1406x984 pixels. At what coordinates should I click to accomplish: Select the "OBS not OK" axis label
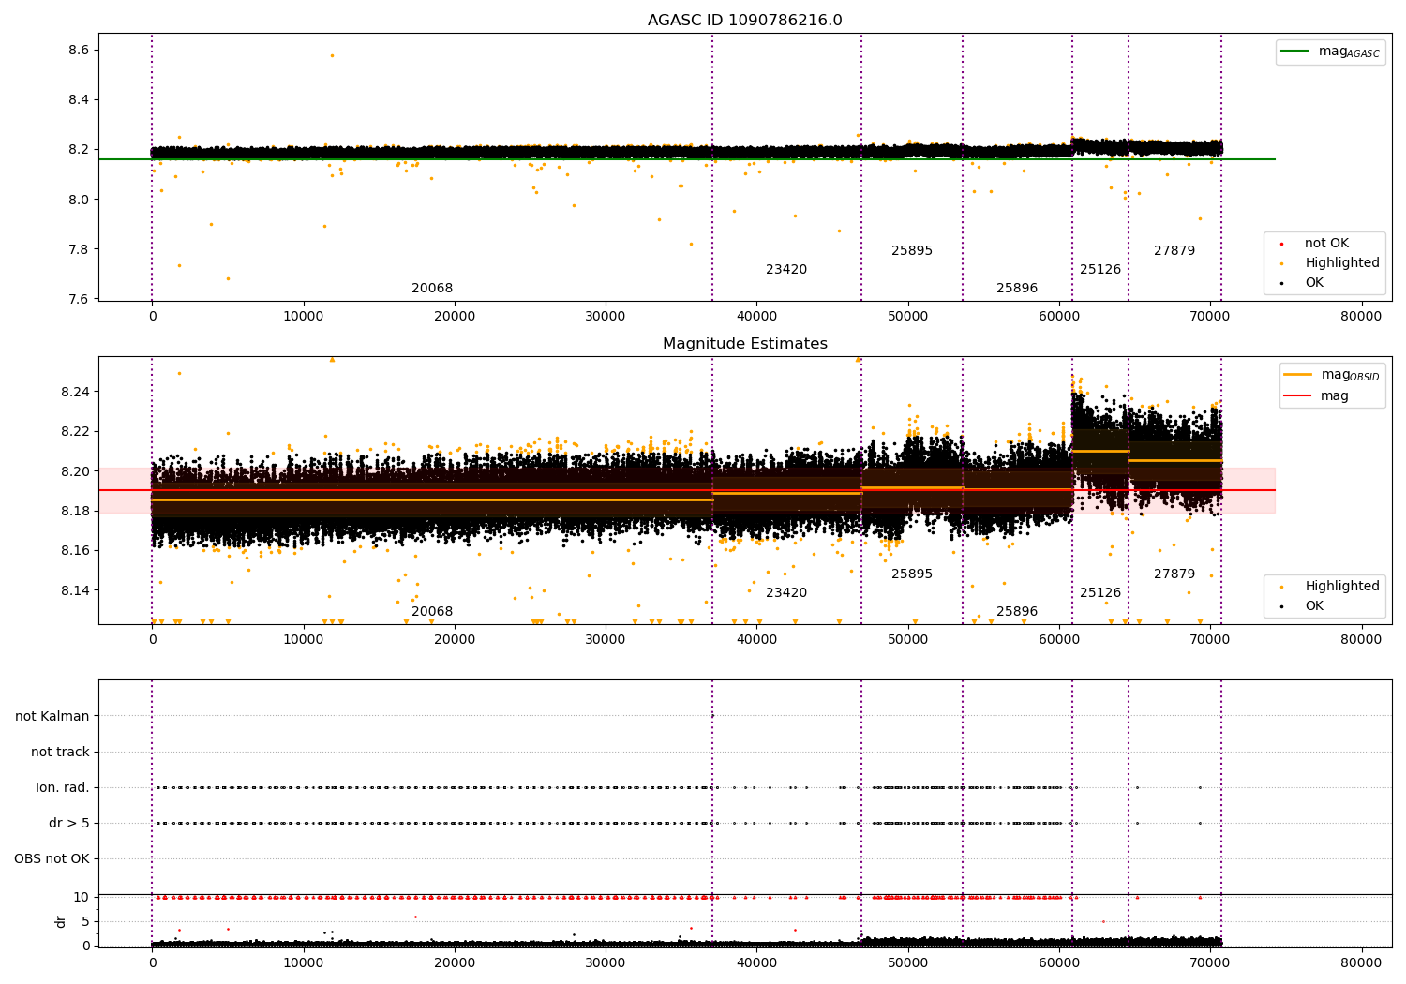click(x=52, y=858)
